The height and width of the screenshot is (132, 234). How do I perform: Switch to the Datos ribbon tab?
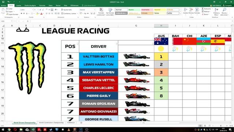coord(50,5)
